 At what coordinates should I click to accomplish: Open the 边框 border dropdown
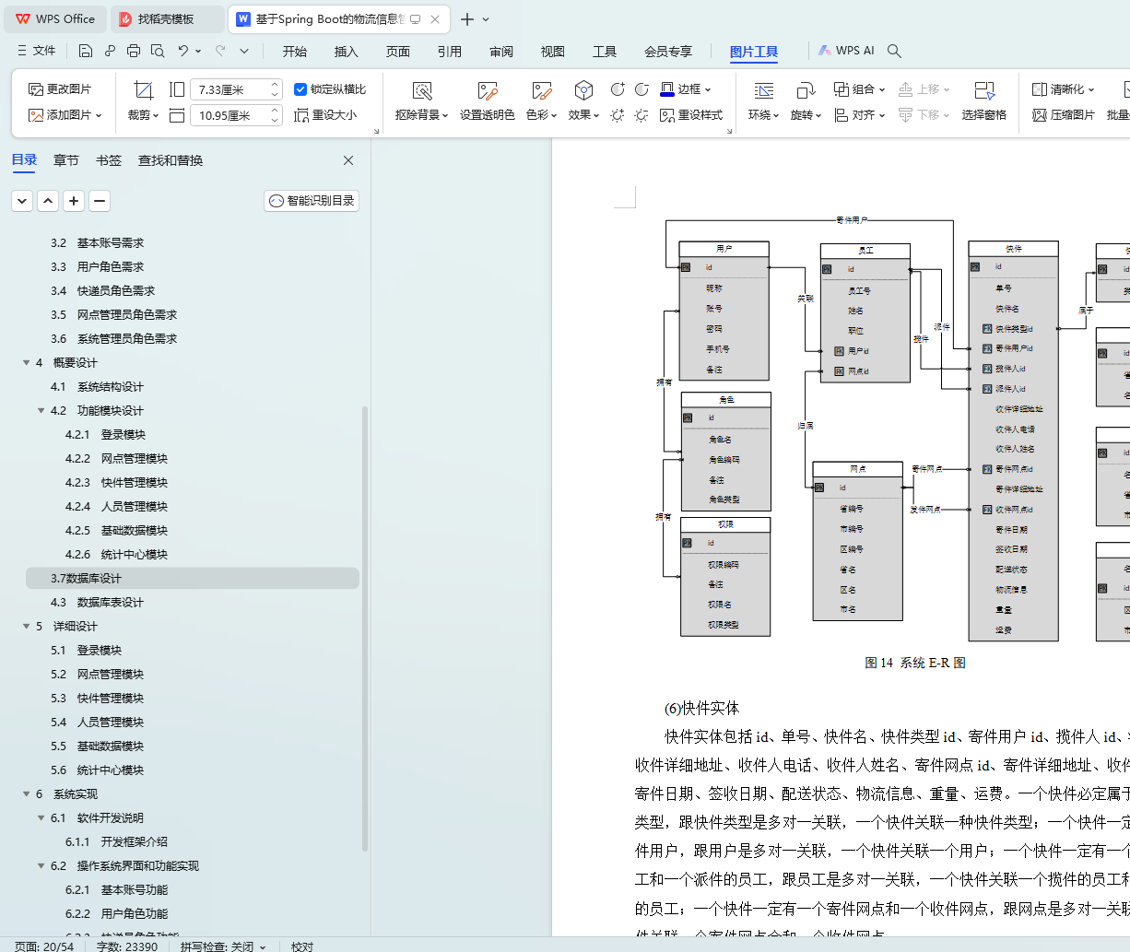[x=686, y=89]
